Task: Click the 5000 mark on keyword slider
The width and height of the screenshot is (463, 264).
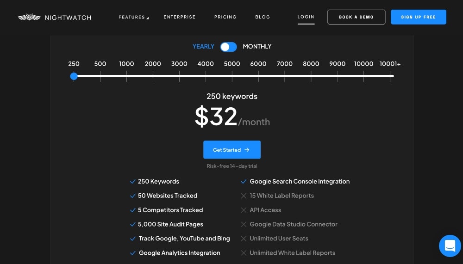Action: 232,76
